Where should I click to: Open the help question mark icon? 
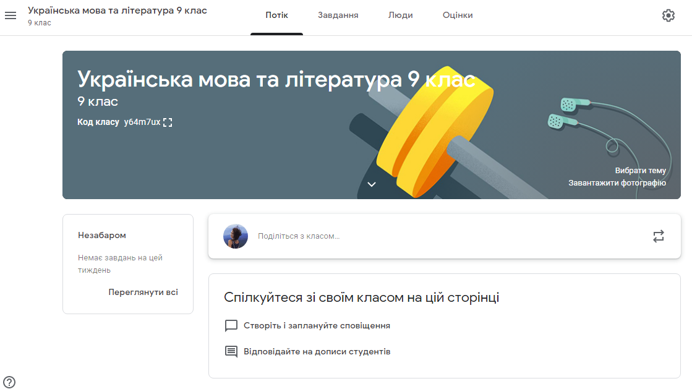(x=9, y=382)
